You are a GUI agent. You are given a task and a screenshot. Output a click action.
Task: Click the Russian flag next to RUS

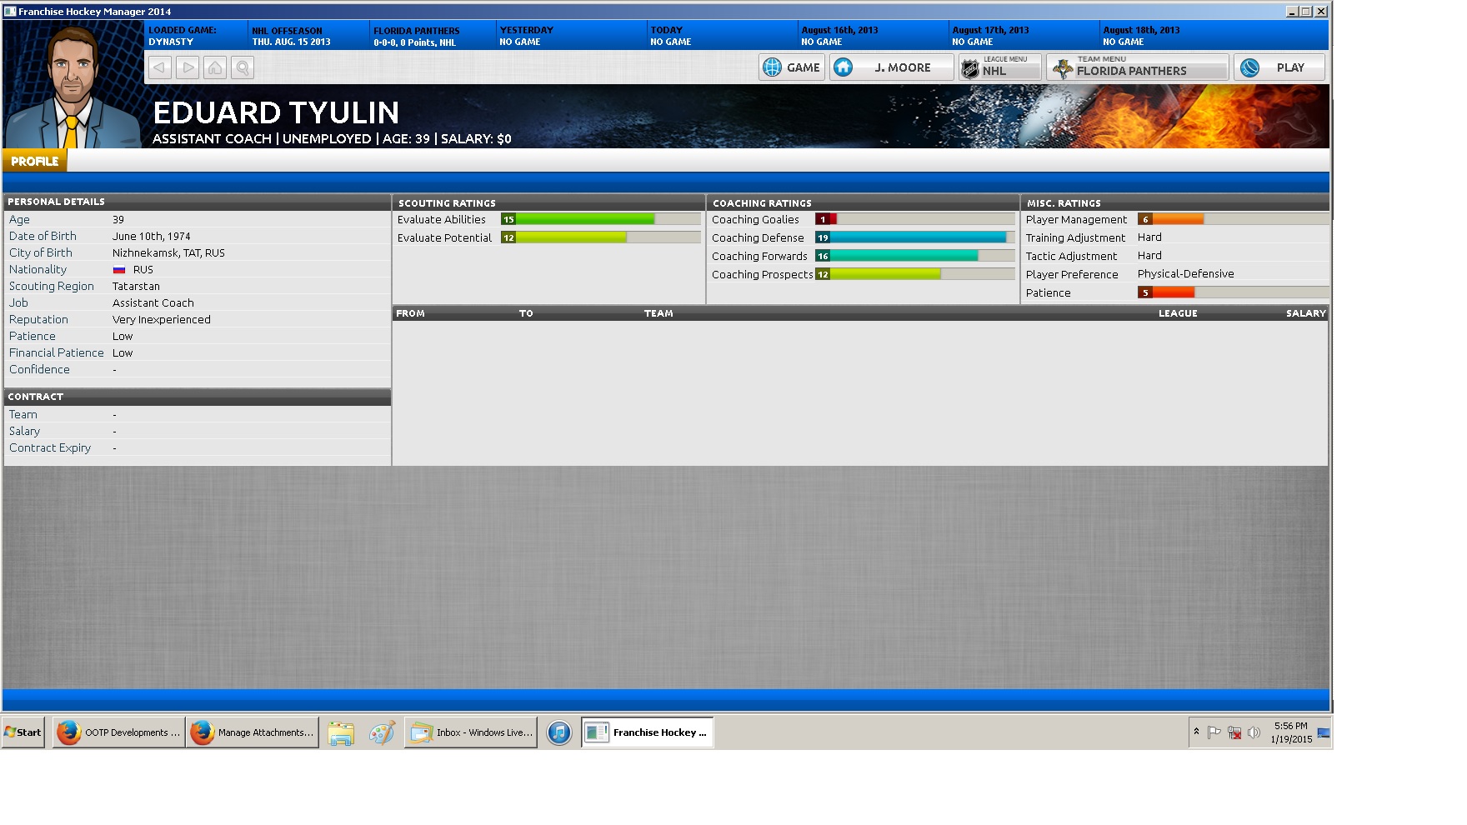pos(119,270)
